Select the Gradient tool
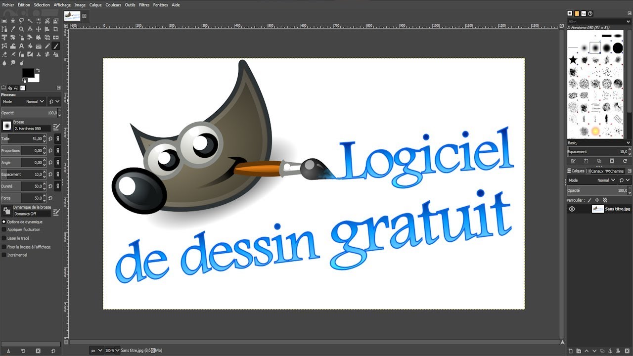The image size is (633, 356). coord(39,46)
